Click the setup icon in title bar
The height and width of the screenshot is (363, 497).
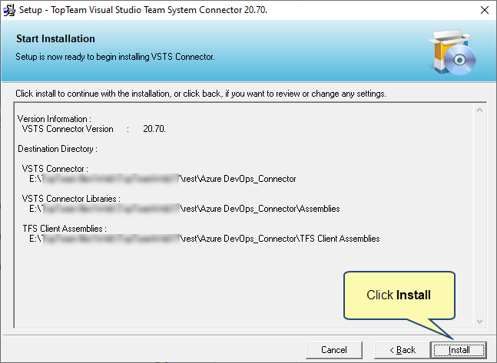[x=9, y=10]
